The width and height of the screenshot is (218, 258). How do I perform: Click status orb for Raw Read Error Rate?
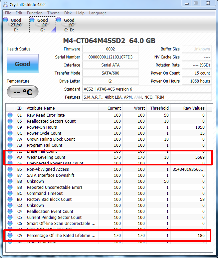(10, 115)
